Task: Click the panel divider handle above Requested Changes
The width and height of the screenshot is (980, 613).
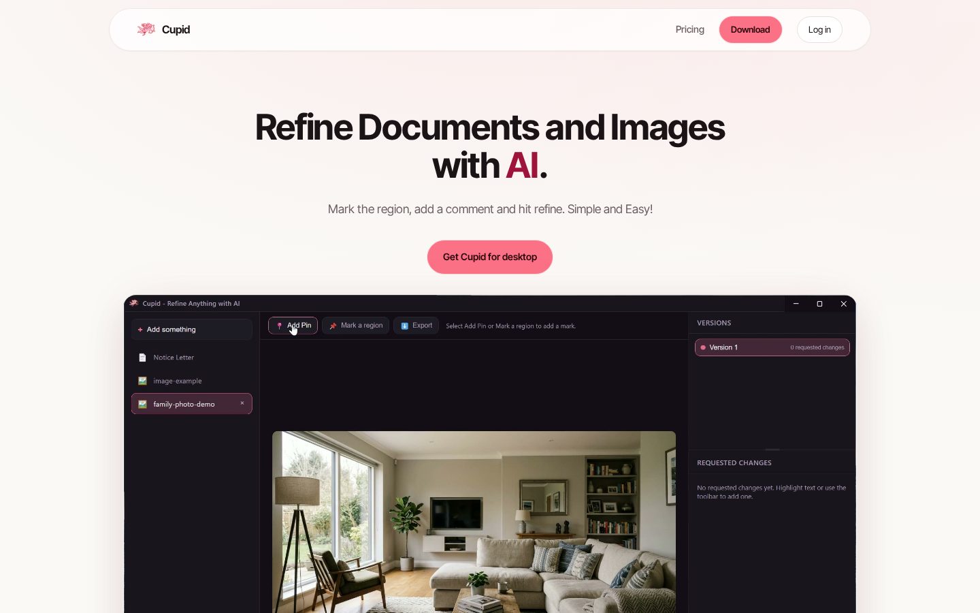Action: coord(772,450)
